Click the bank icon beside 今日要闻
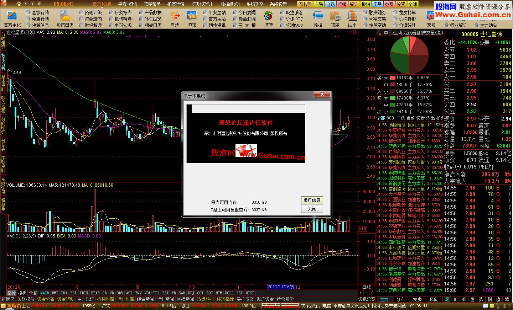513x310 pixels. point(235,12)
